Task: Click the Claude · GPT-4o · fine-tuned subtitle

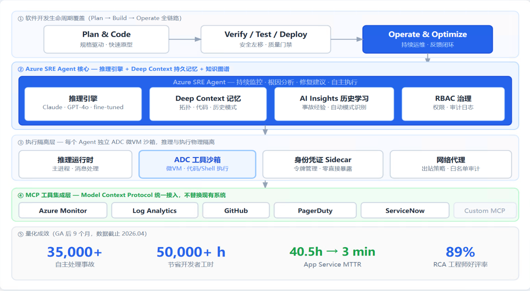Action: coord(83,107)
